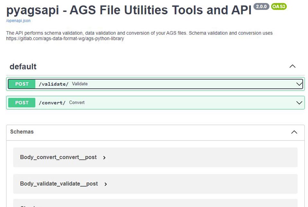This screenshot has height=207, width=308.
Task: Click the Convert summary label
Action: [x=77, y=102]
